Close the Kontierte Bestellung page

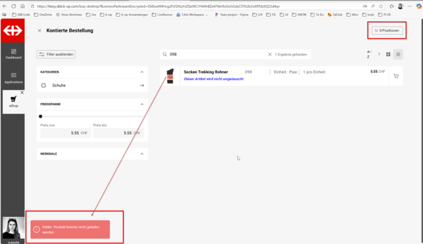click(40, 31)
